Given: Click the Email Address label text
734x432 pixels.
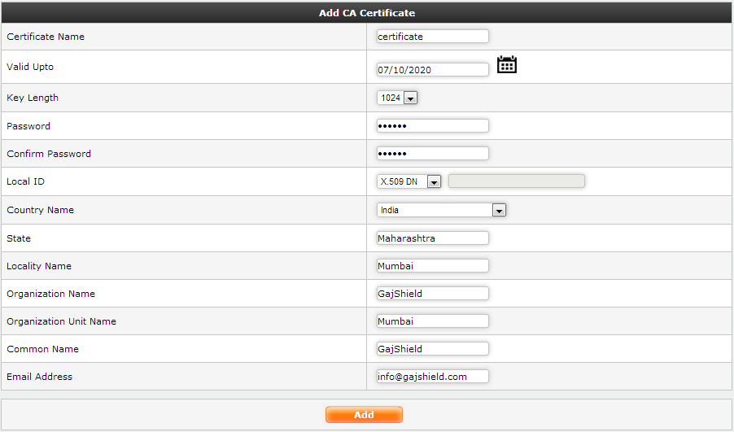Looking at the screenshot, I should [39, 377].
